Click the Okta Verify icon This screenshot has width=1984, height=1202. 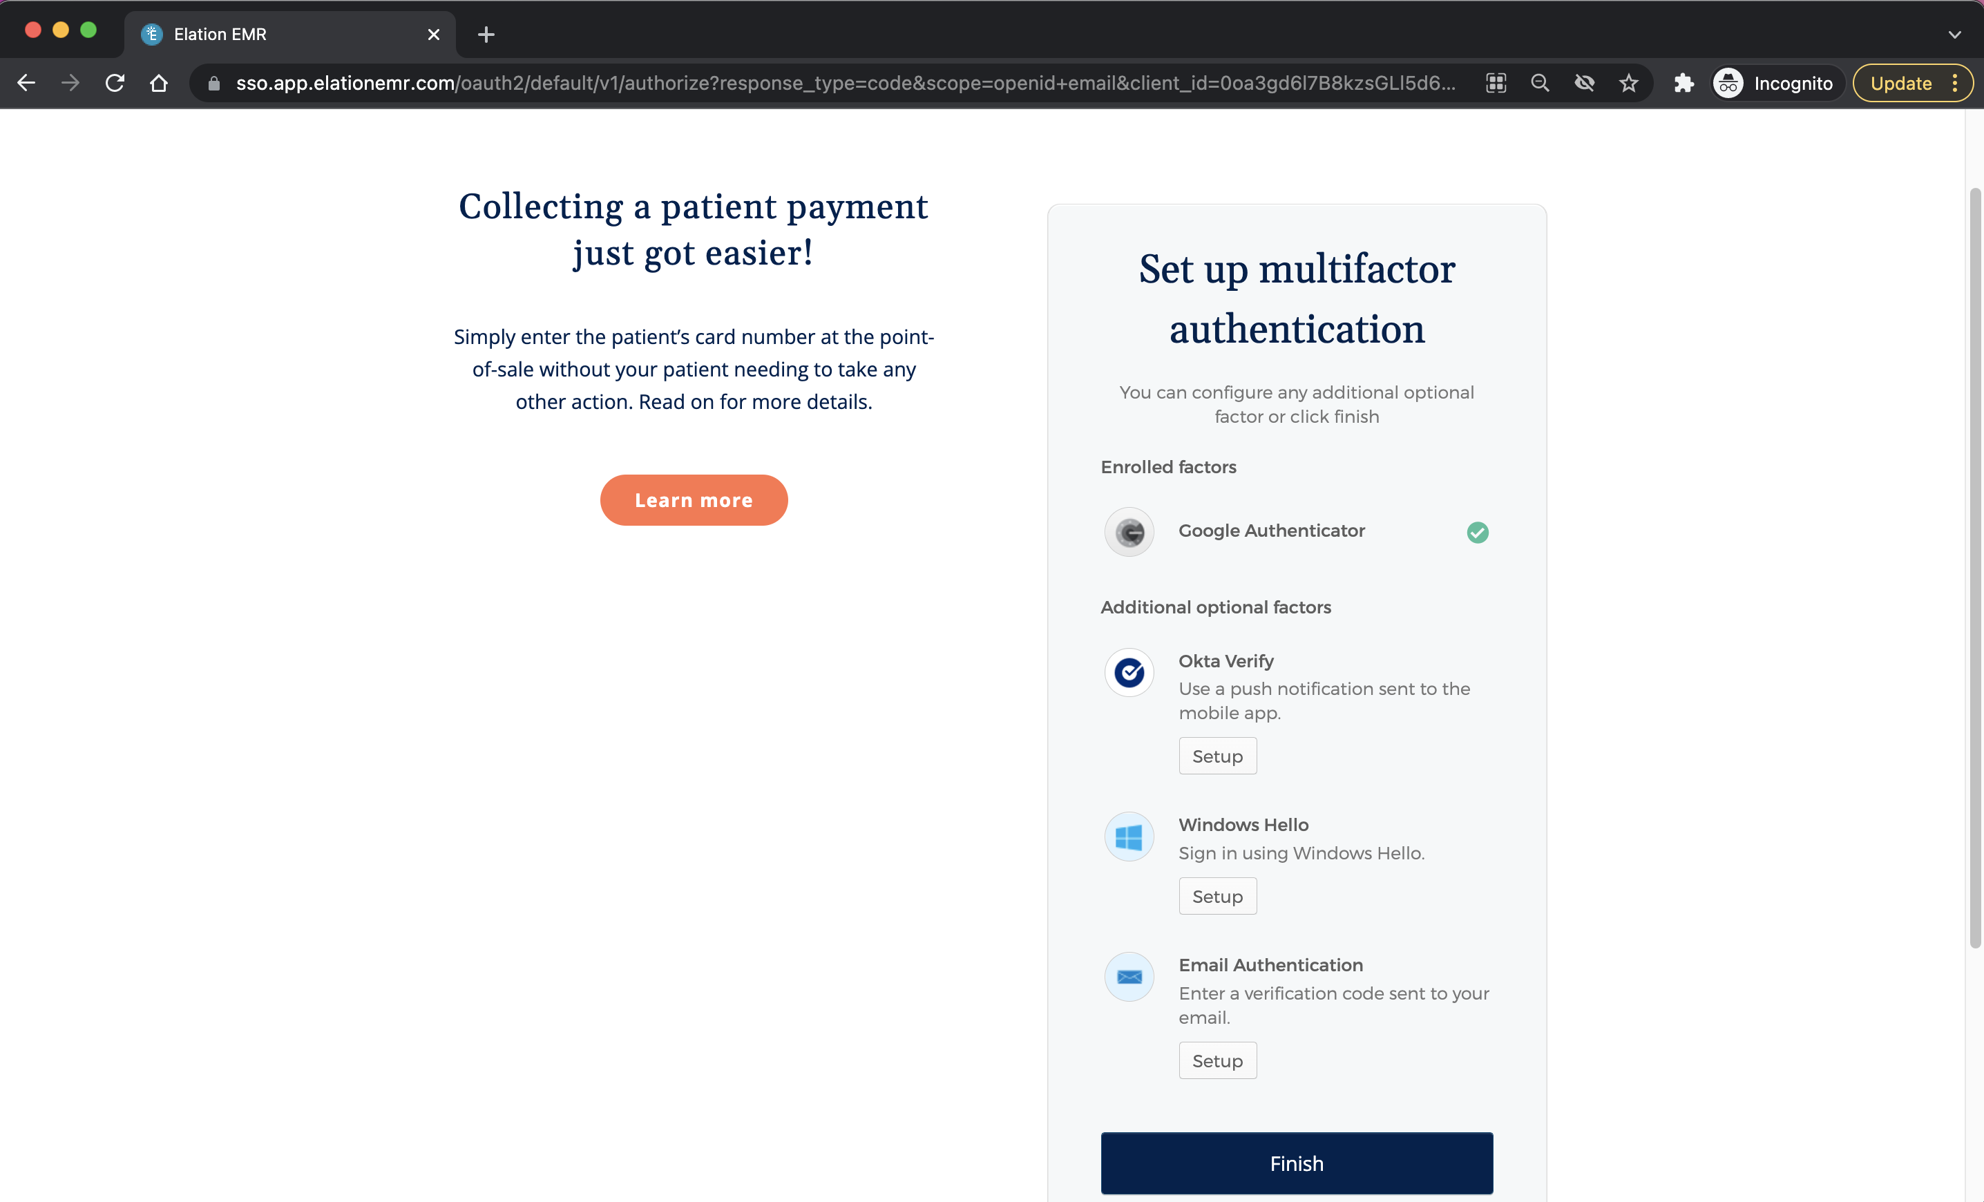coord(1128,671)
